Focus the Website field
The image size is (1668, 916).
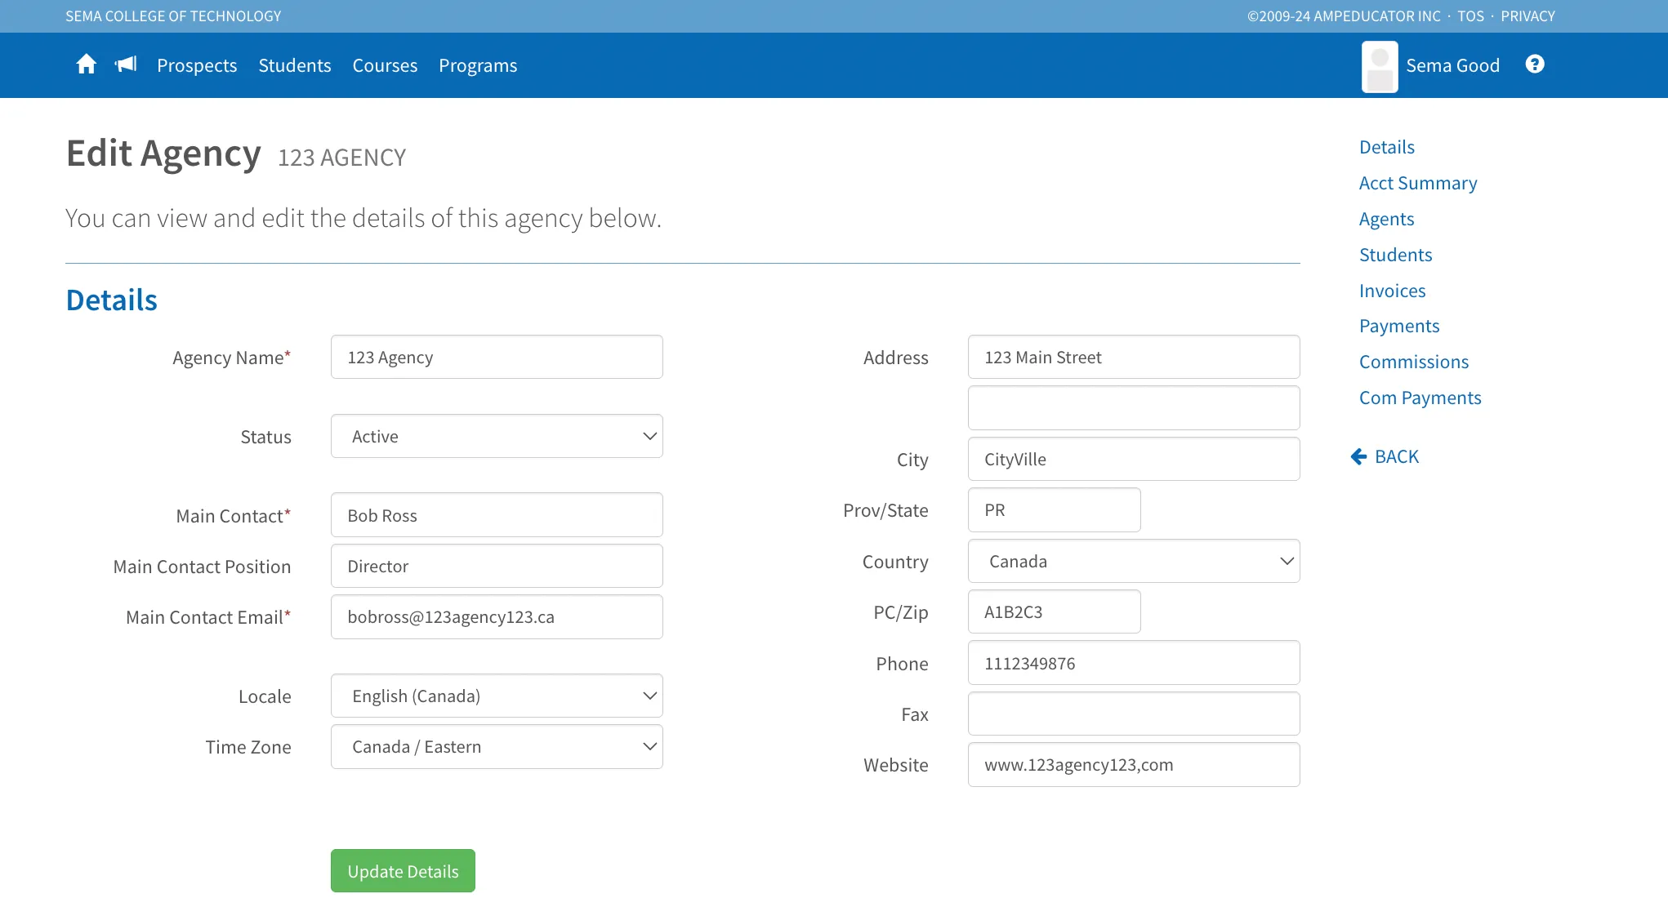(1134, 764)
